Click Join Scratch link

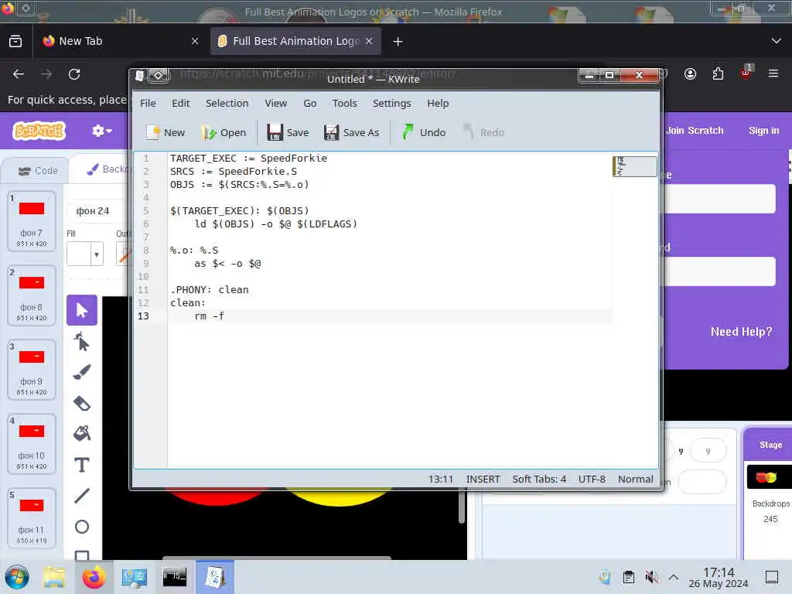click(x=695, y=130)
